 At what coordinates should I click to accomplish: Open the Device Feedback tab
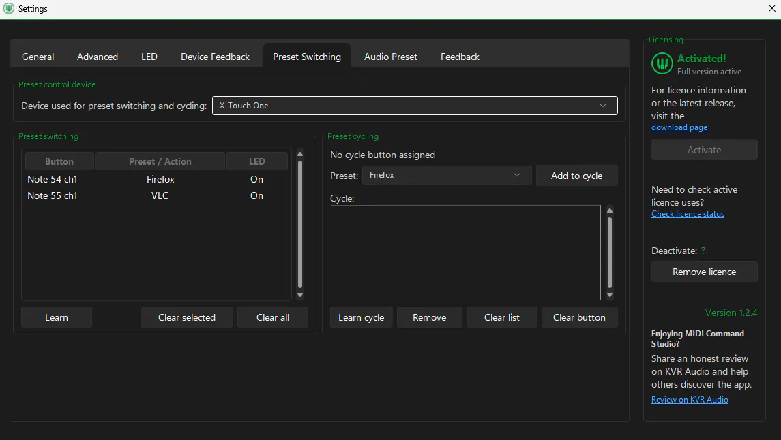pyautogui.click(x=215, y=57)
